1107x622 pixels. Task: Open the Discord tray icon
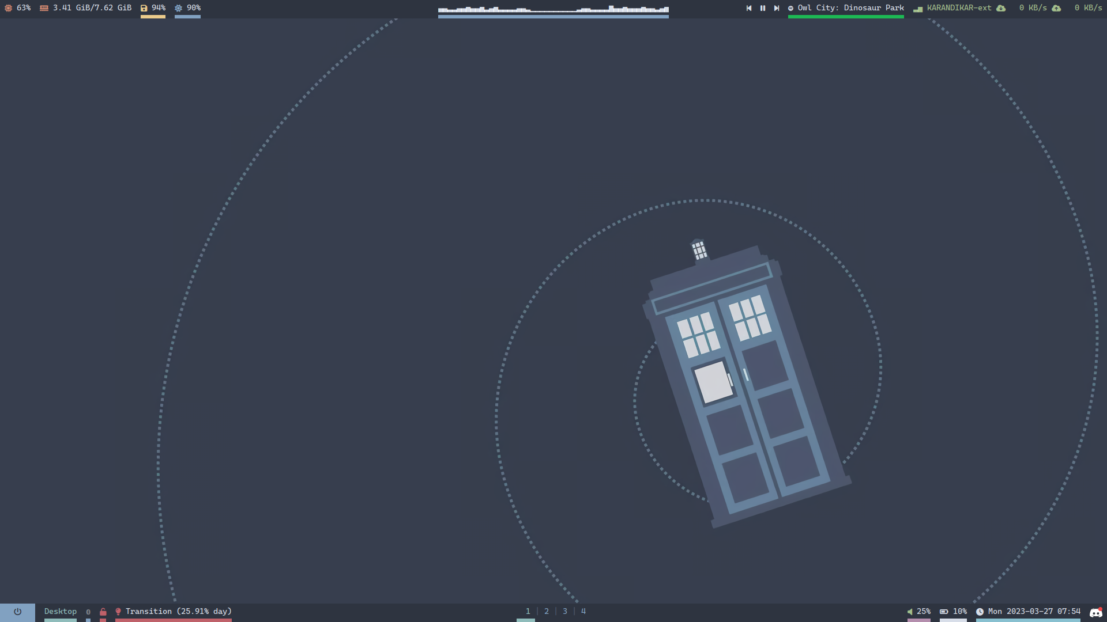(1096, 612)
